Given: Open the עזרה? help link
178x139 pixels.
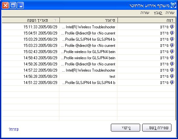Looking at the screenshot, I should pyautogui.click(x=14, y=129).
